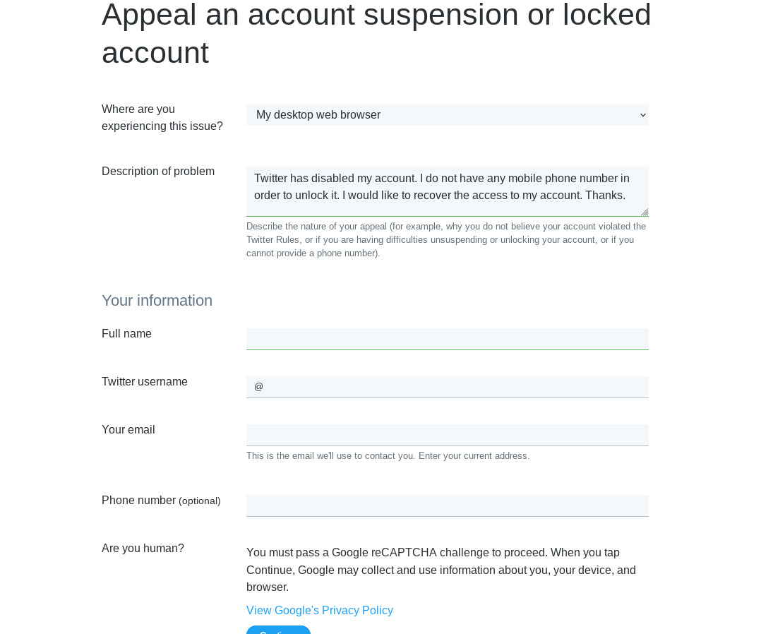Focus the Your email input field
Image resolution: width=773 pixels, height=634 pixels.
tap(447, 435)
